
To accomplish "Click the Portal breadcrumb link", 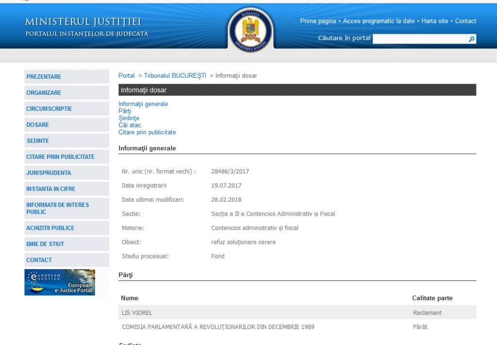I will tap(127, 76).
